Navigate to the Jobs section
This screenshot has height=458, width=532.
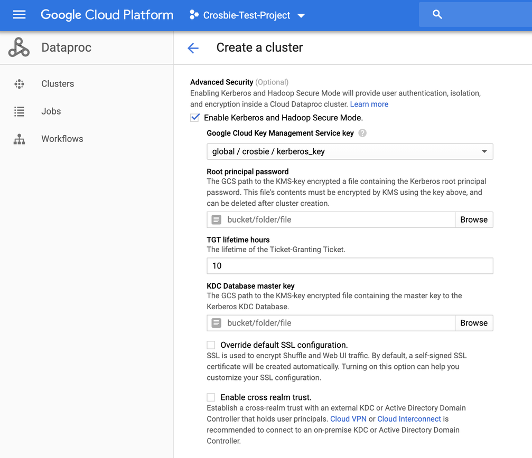pyautogui.click(x=51, y=111)
